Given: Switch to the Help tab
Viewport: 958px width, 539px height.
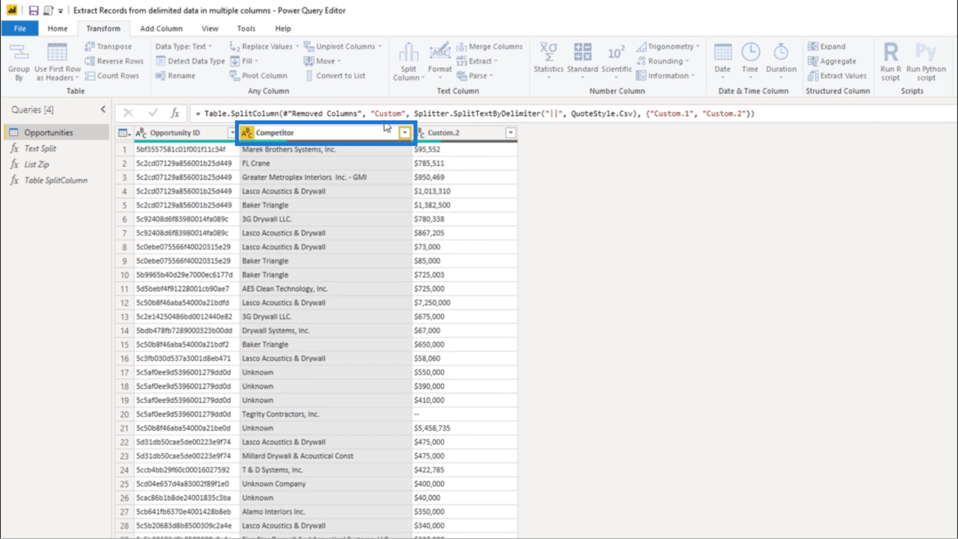Looking at the screenshot, I should [x=283, y=29].
